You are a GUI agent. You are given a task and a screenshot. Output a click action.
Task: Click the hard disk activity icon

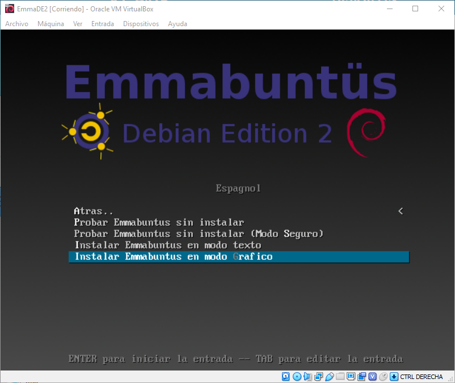coord(286,376)
